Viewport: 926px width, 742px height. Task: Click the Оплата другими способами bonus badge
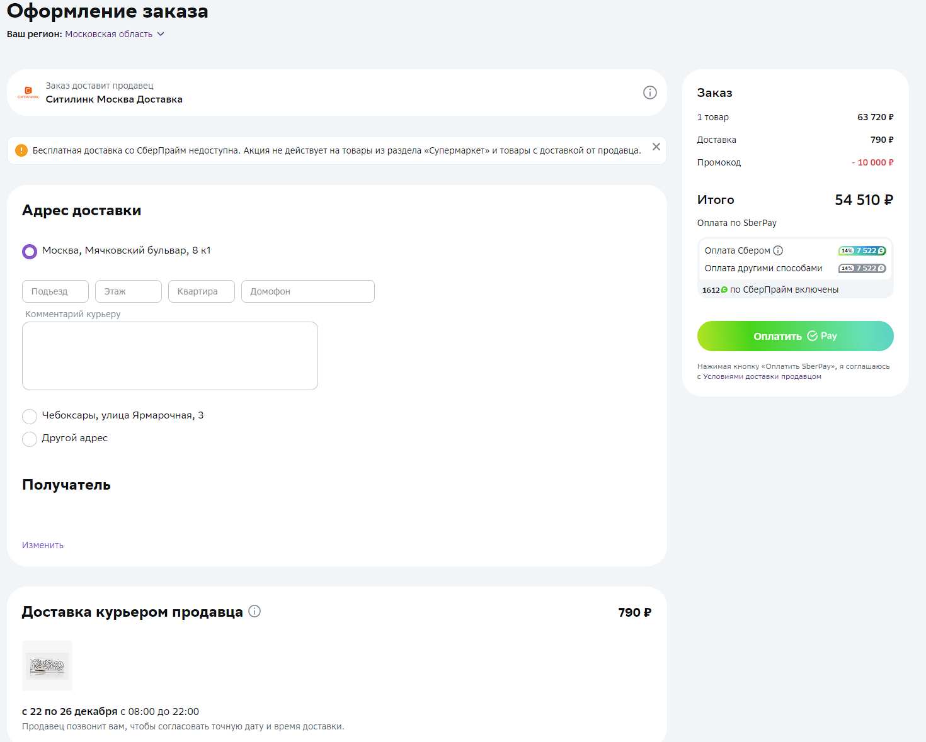[x=862, y=268]
